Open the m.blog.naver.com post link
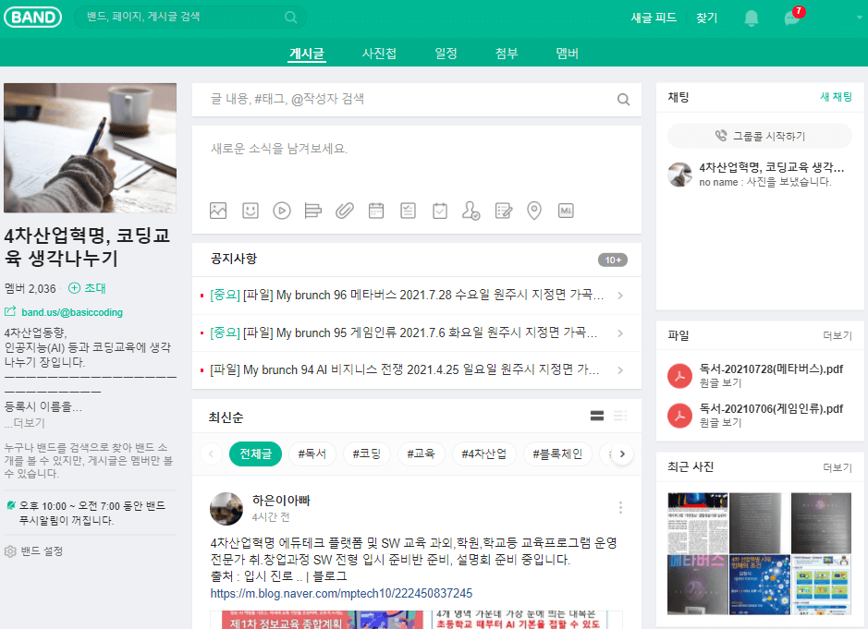This screenshot has width=868, height=629. tap(341, 594)
